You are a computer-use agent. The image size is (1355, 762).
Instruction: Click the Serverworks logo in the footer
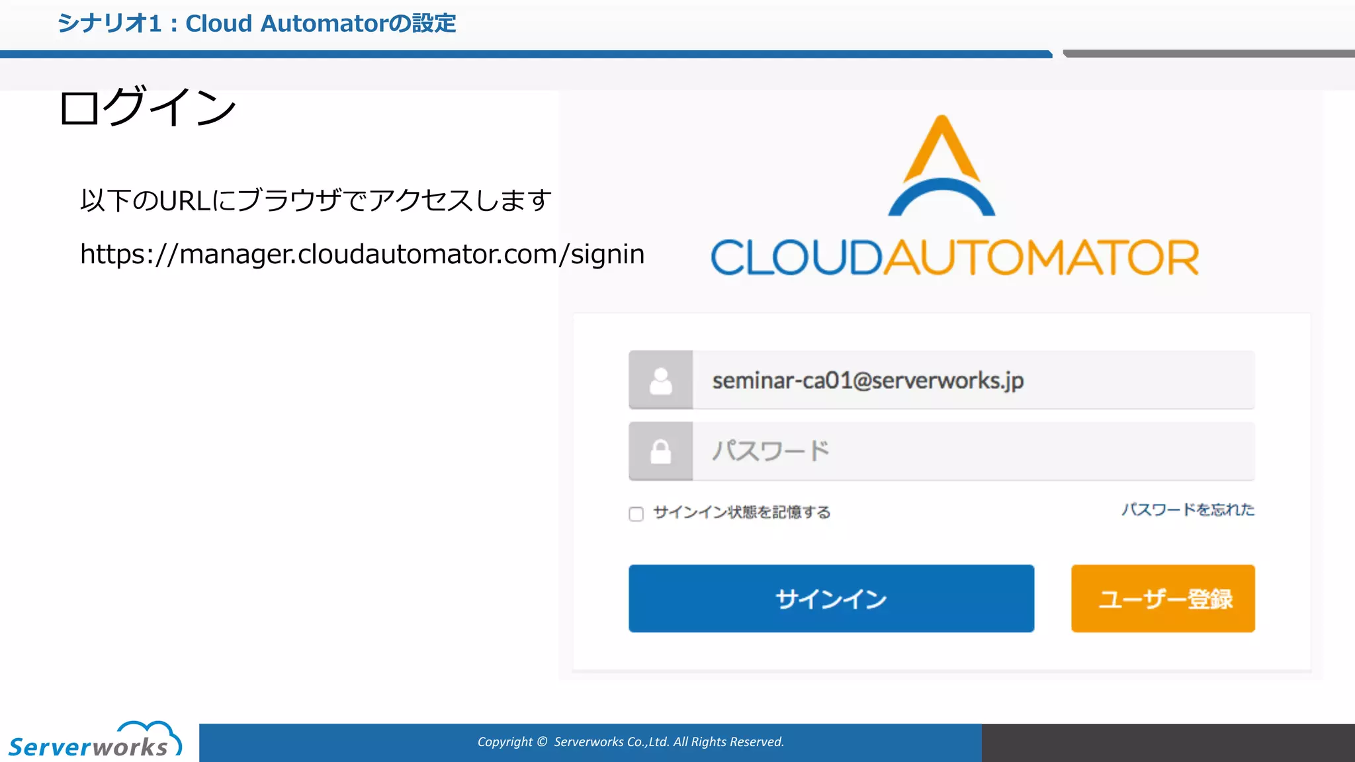tap(95, 740)
